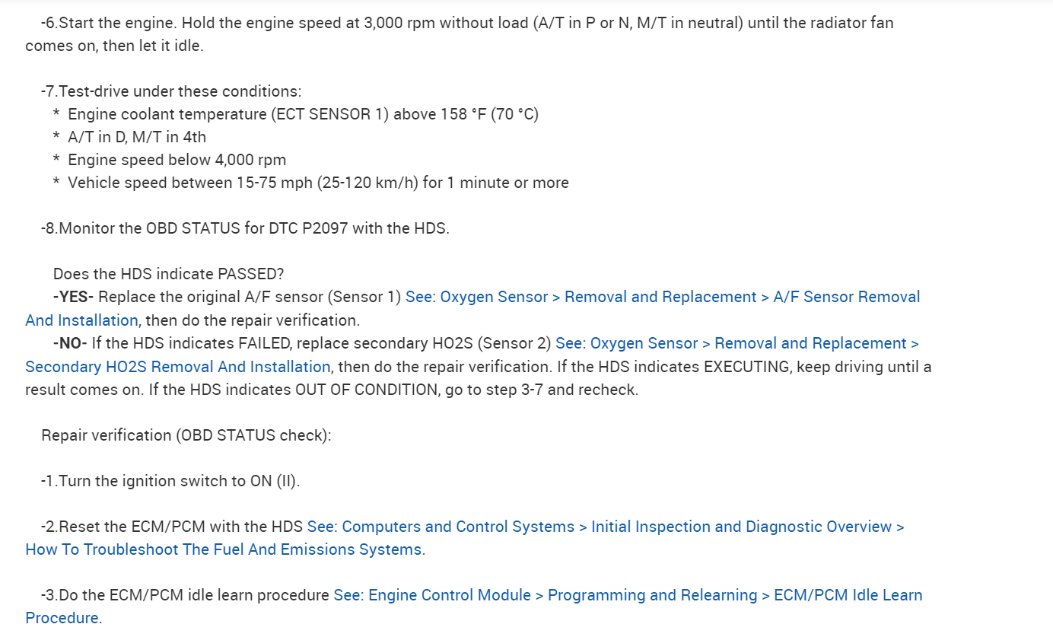The height and width of the screenshot is (640, 1053).
Task: Open Secondary HO2S Removal And Installation link
Action: point(177,367)
